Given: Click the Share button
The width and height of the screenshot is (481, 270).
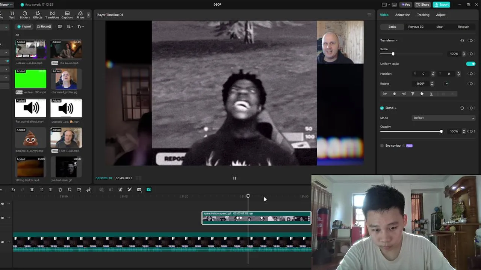Looking at the screenshot, I should [423, 4].
